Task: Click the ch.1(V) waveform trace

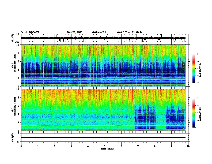Action: coord(103,38)
